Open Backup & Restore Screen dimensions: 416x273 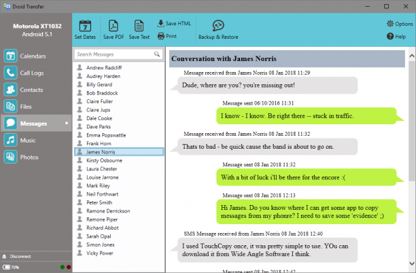point(218,29)
